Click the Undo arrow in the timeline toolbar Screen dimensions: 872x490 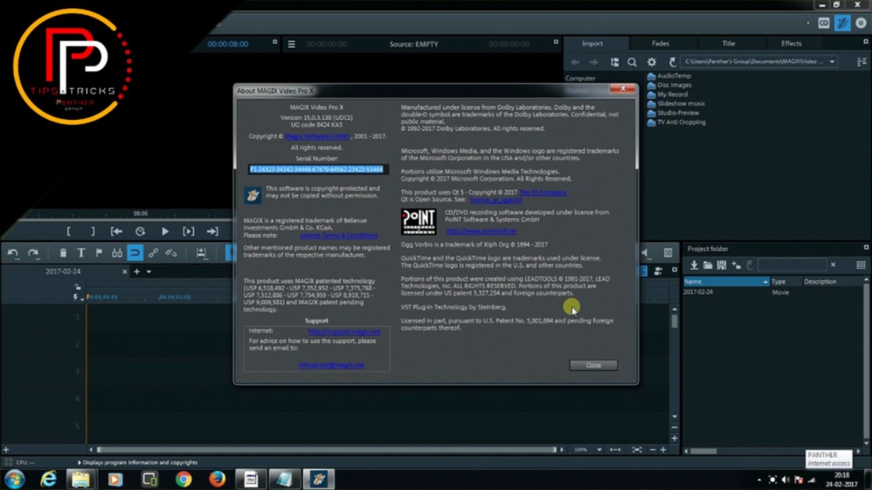[13, 253]
